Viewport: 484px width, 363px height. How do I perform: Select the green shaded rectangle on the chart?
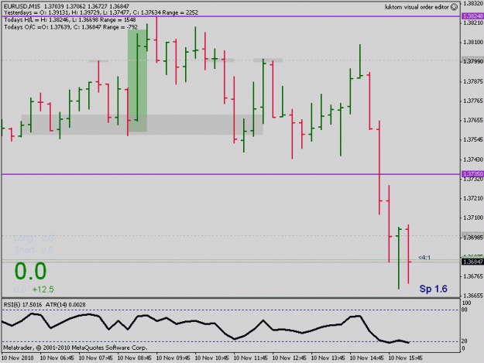pos(137,80)
